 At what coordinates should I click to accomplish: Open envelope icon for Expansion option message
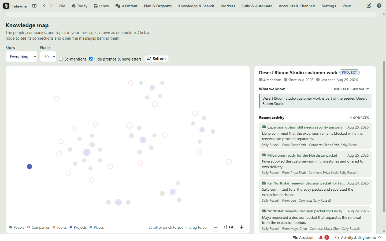pyautogui.click(x=264, y=127)
